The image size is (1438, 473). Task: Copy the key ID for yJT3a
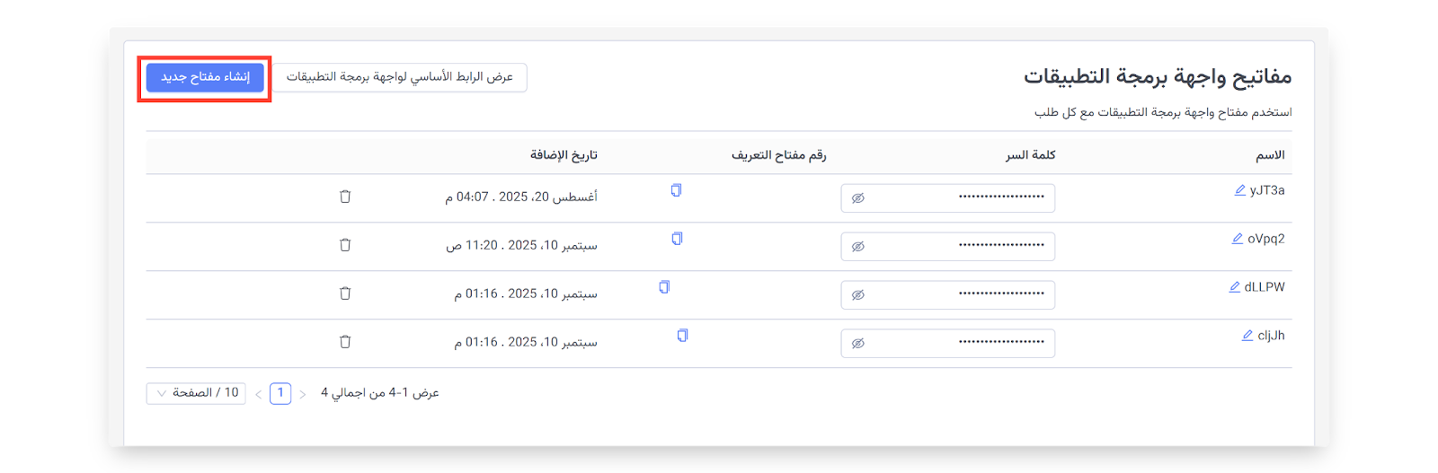676,190
